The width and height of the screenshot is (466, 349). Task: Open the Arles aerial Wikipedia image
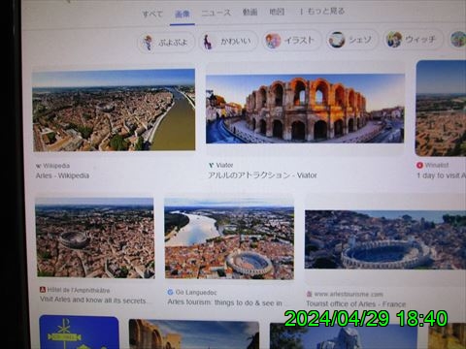click(x=114, y=110)
